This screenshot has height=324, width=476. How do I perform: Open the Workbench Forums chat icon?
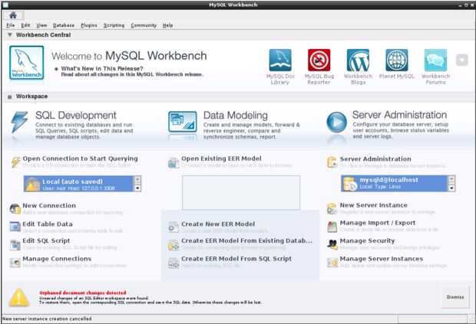tap(435, 60)
